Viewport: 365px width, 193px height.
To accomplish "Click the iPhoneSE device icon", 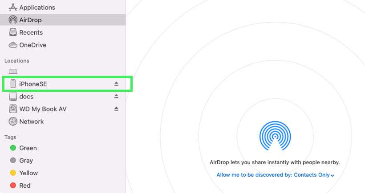I will [13, 84].
